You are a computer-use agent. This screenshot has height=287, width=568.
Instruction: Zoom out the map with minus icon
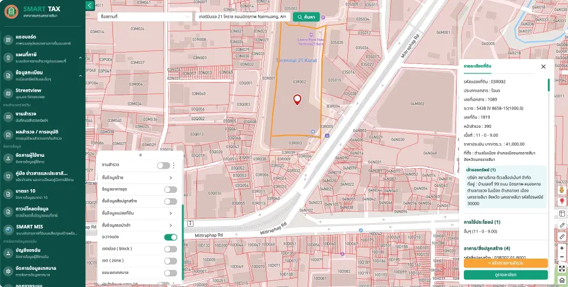point(562,257)
